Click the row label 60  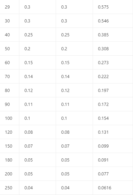click(10, 62)
